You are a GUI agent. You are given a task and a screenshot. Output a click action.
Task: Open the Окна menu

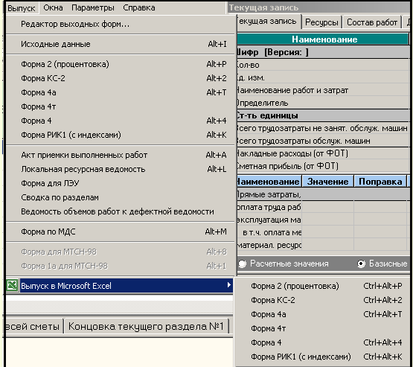coord(53,7)
